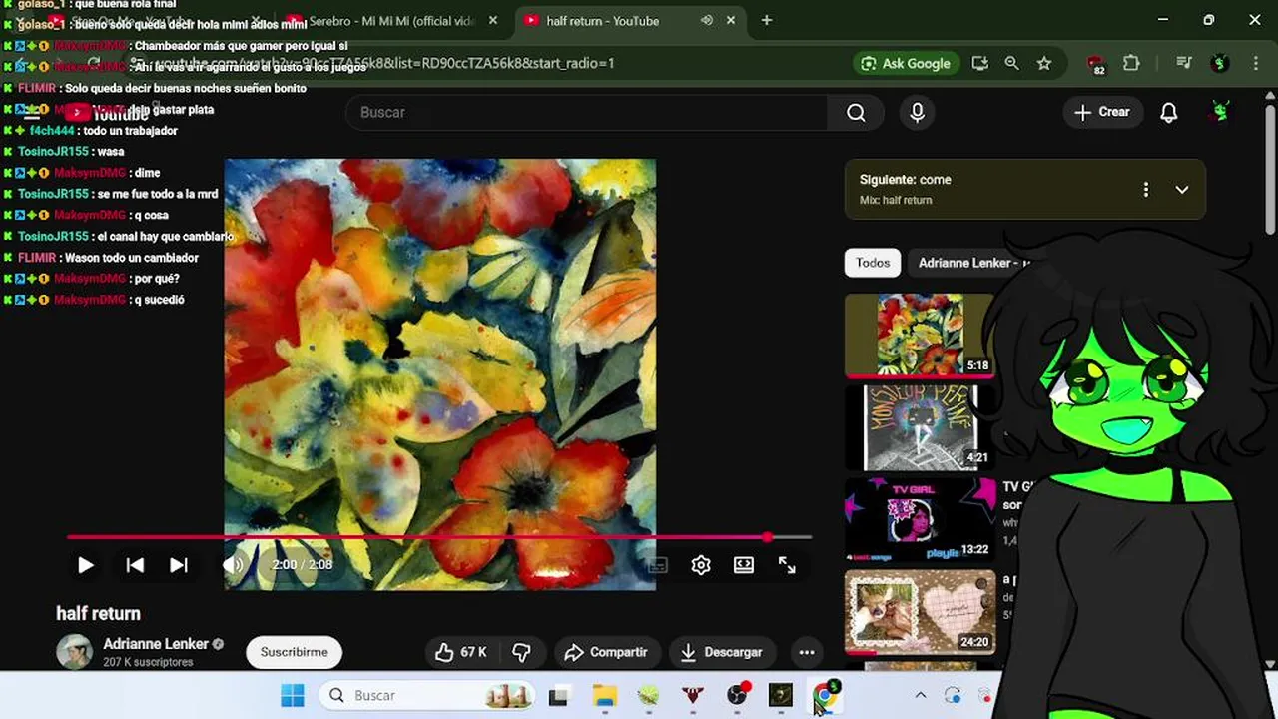Show hidden system tray icons chevron

tap(920, 695)
